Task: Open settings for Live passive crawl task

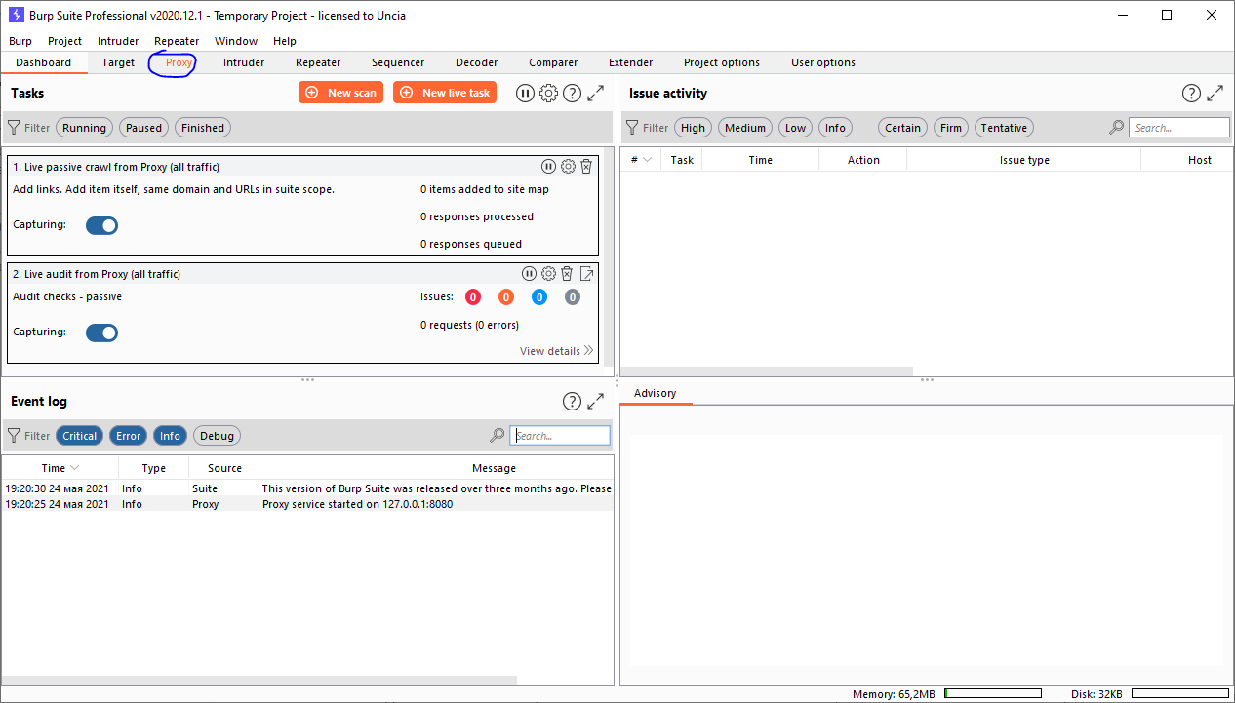Action: (x=568, y=167)
